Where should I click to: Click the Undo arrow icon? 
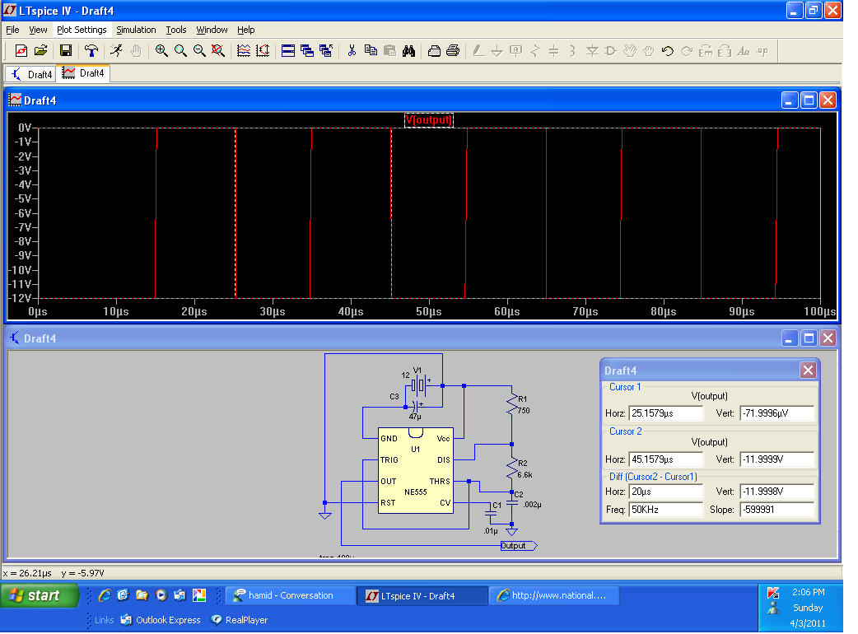click(x=667, y=51)
